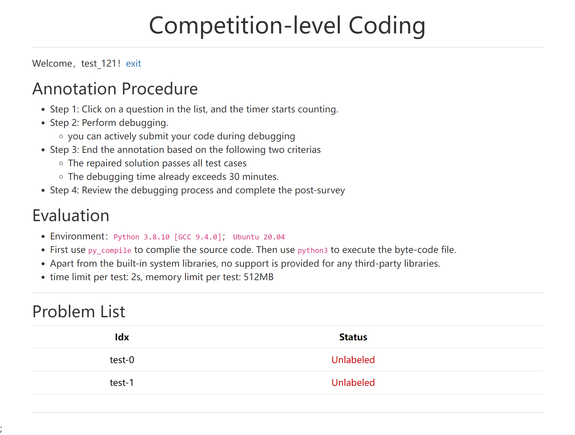Click the Status column header

click(x=353, y=337)
